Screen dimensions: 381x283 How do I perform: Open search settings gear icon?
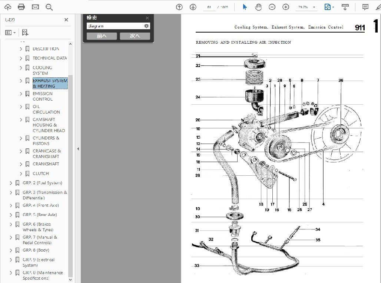coord(146,26)
